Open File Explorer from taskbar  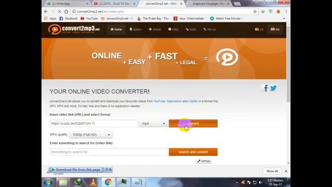click(63, 182)
